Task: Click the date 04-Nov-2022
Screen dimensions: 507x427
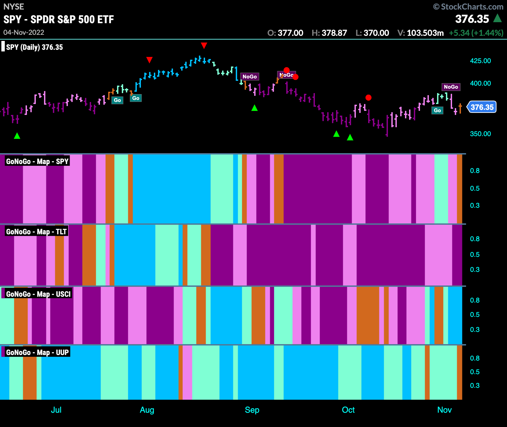Action: pyautogui.click(x=24, y=32)
